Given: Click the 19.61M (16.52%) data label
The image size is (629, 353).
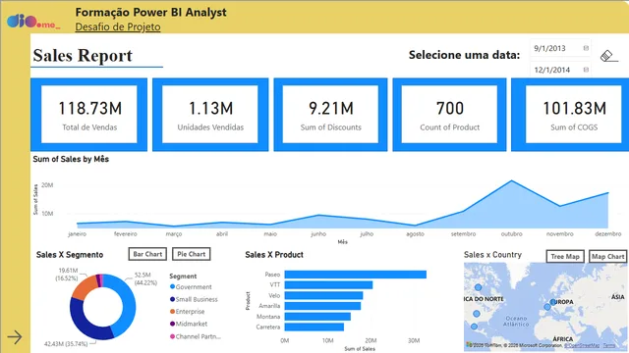Looking at the screenshot, I should pos(67,275).
